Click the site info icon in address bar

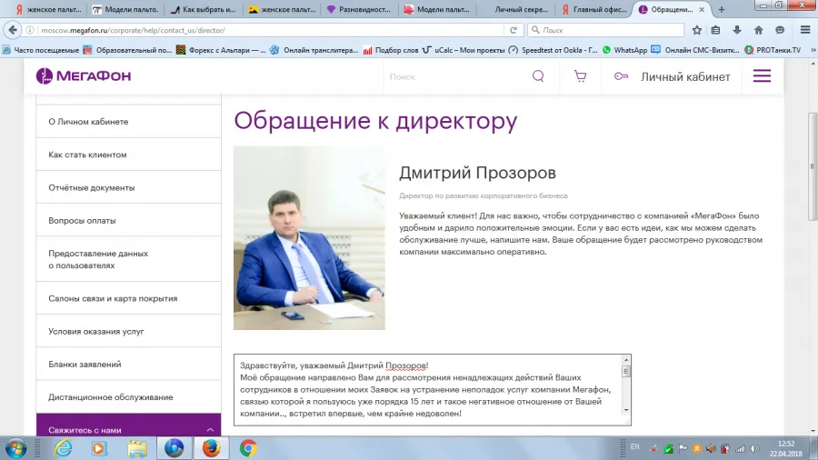(30, 30)
